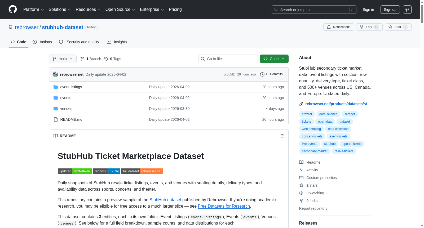Click the fork icon on Fork button
The image size is (424, 228).
[362, 27]
